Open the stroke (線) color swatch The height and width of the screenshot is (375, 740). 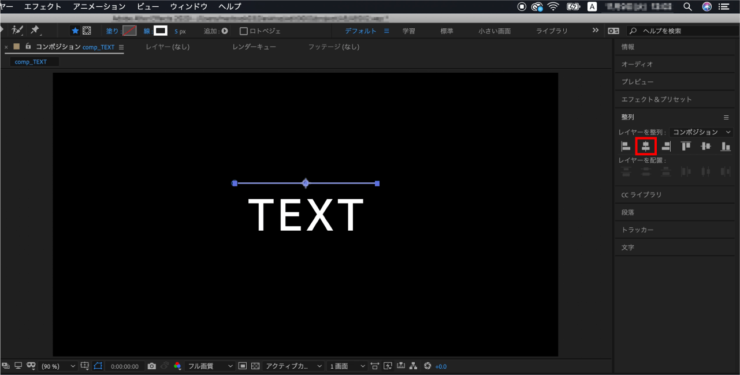pos(161,31)
